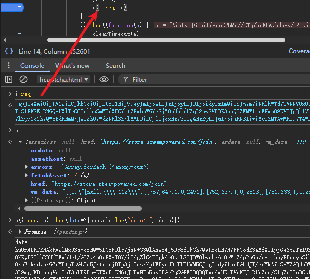This screenshot has width=310, height=279.
Task: Toggle breakpoint dash on the then(function line
Action: [19, 25]
